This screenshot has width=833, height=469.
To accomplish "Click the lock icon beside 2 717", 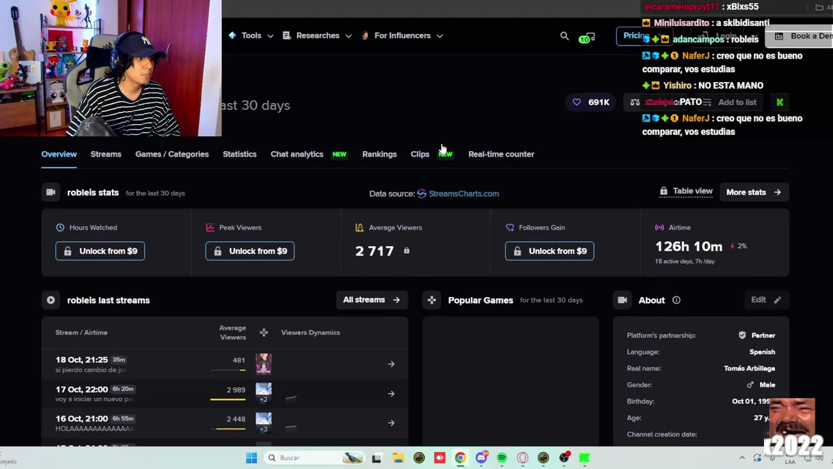I will click(407, 251).
